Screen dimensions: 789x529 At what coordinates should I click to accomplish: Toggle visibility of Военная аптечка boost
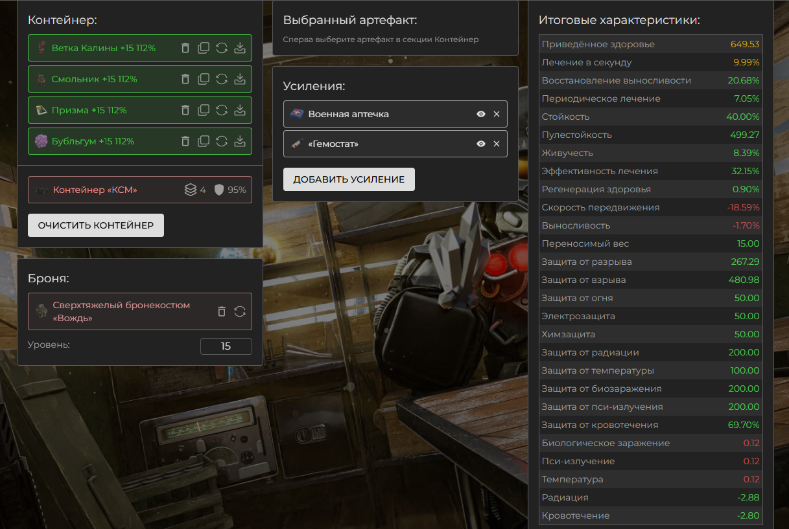[481, 114]
